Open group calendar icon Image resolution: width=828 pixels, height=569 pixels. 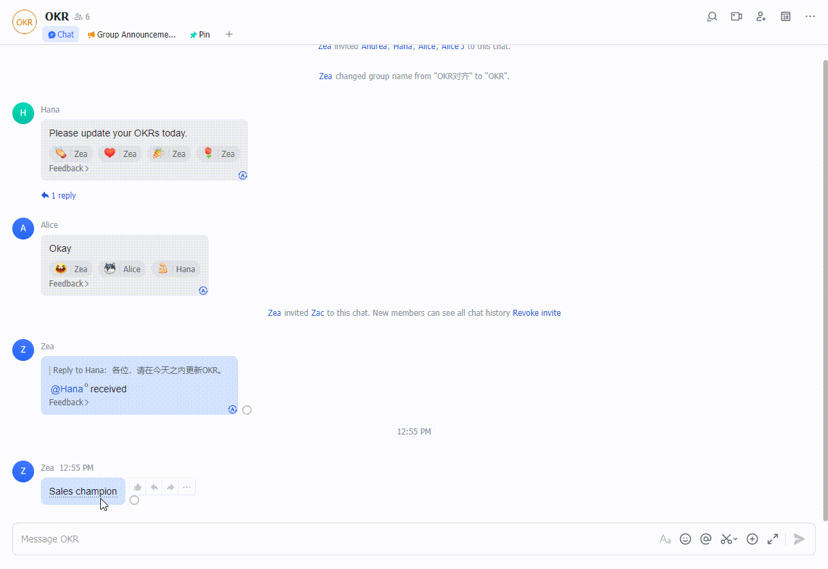tap(786, 16)
